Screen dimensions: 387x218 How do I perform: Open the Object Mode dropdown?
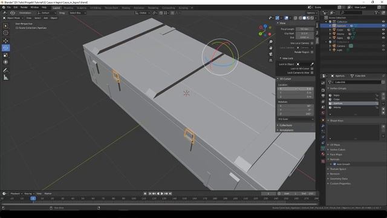click(x=13, y=18)
